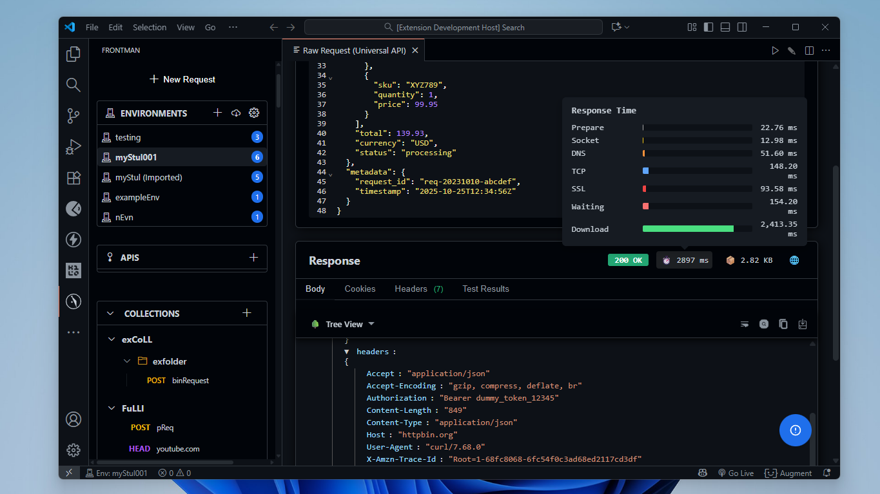The image size is (880, 494).
Task: Toggle the secondary side bar layout
Action: 742,27
